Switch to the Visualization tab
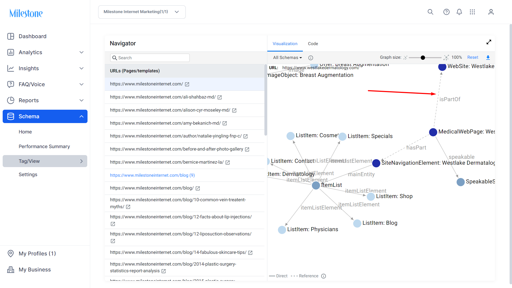Screen dimensions: 512x288 tap(285, 44)
